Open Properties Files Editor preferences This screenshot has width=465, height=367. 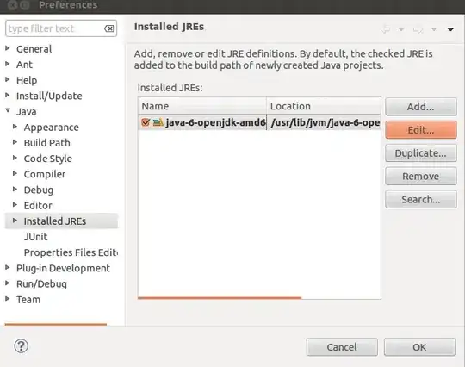[71, 252]
